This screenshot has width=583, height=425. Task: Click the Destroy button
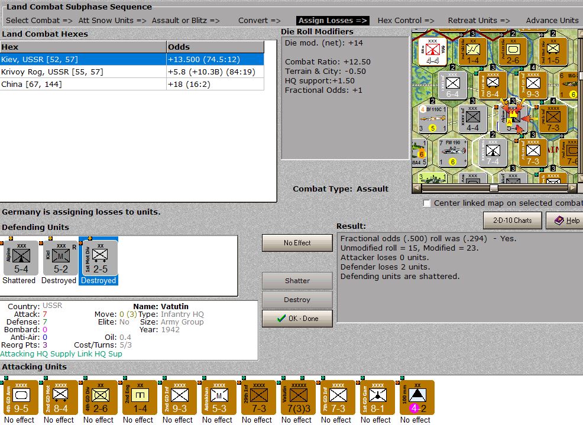[297, 300]
